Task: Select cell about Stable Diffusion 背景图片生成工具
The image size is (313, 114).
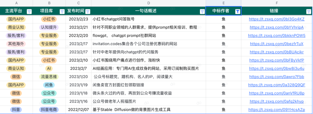Action: [x=148, y=110]
